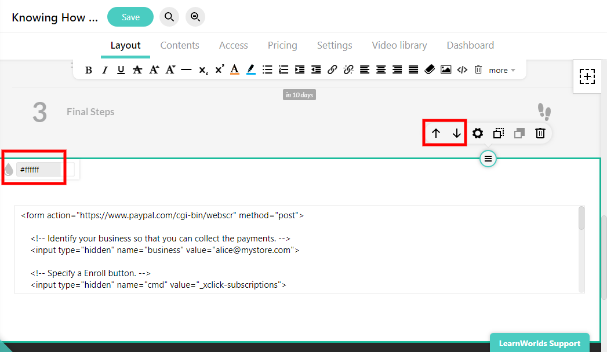Click the Save button
The image size is (607, 352).
point(130,17)
